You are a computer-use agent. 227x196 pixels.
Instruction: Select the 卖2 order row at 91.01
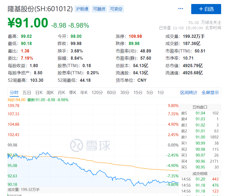[x=200, y=131]
